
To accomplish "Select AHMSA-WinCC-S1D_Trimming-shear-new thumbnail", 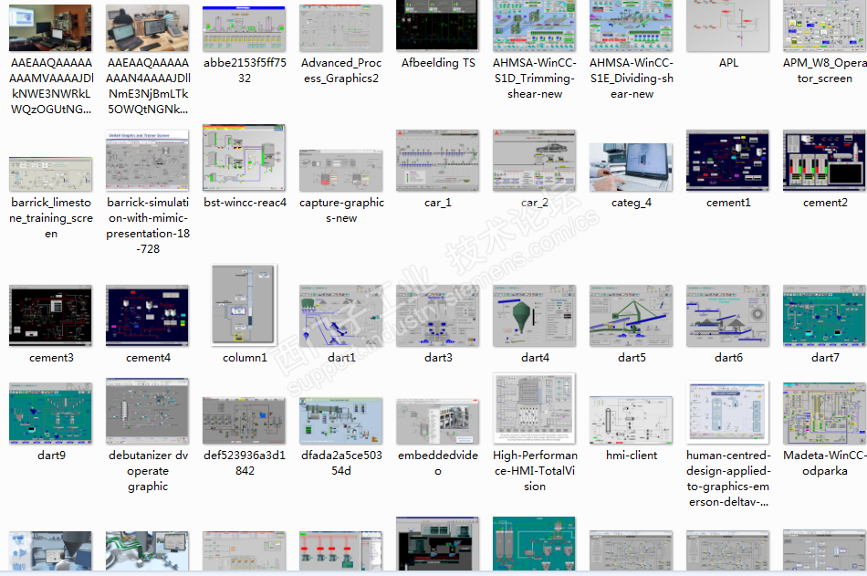I will pos(534,26).
